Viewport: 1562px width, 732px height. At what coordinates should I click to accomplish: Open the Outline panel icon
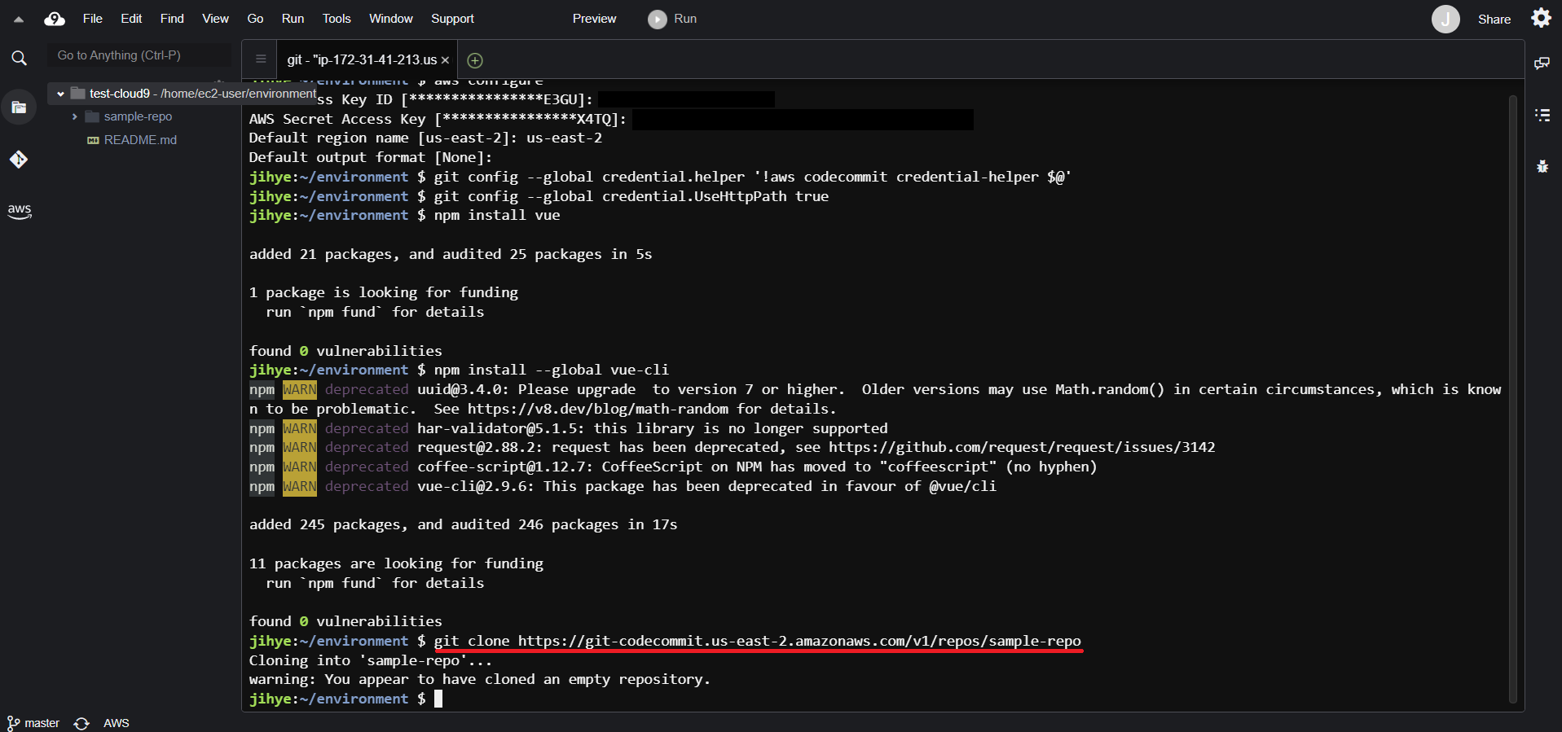pos(1542,115)
